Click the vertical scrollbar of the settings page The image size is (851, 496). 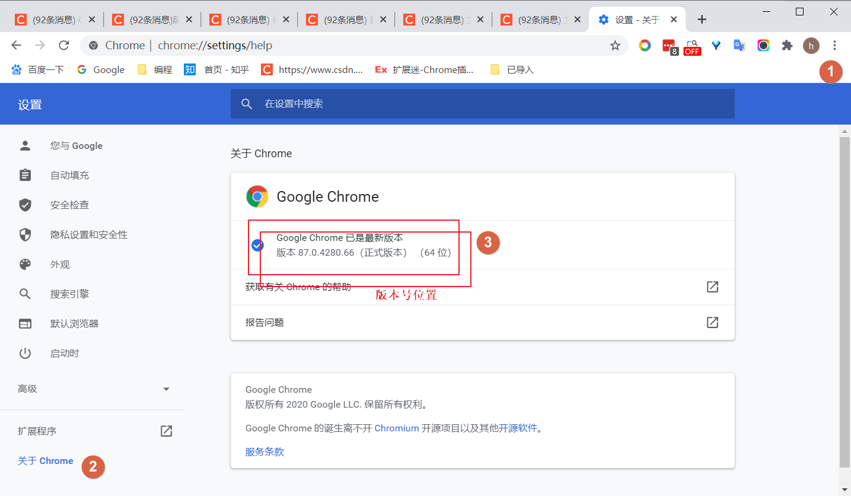coord(845,303)
